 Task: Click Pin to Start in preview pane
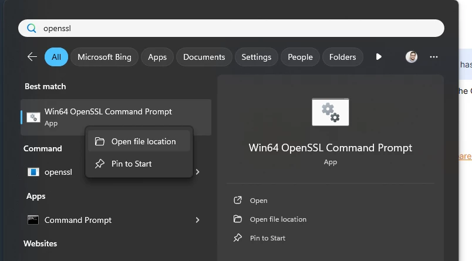pyautogui.click(x=267, y=238)
